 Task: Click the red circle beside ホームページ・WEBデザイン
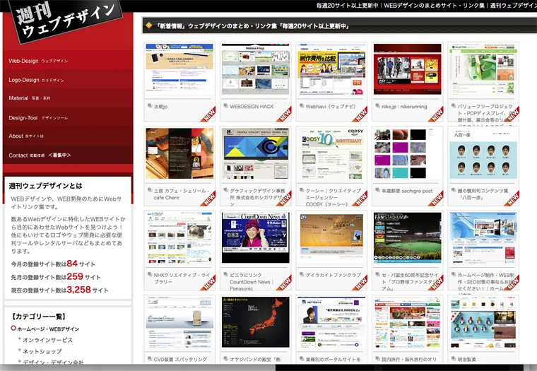(13, 328)
